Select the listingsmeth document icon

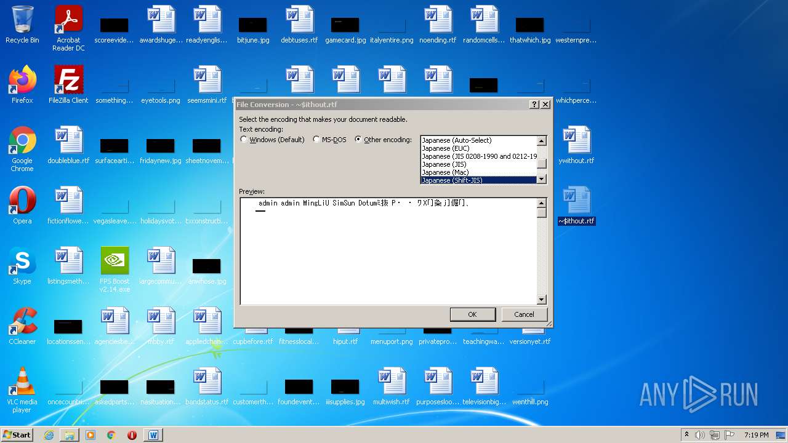tap(68, 266)
